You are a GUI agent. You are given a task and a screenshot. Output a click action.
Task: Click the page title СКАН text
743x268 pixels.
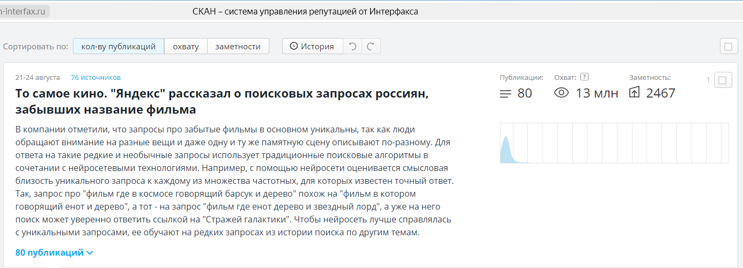click(305, 11)
